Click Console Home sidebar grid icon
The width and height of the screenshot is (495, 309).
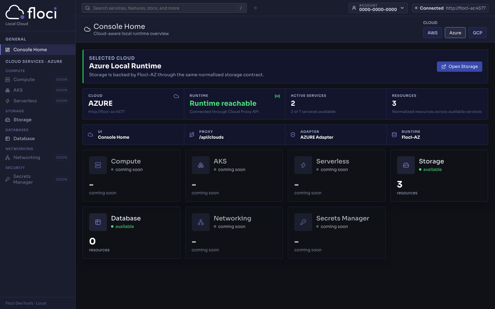click(8, 50)
